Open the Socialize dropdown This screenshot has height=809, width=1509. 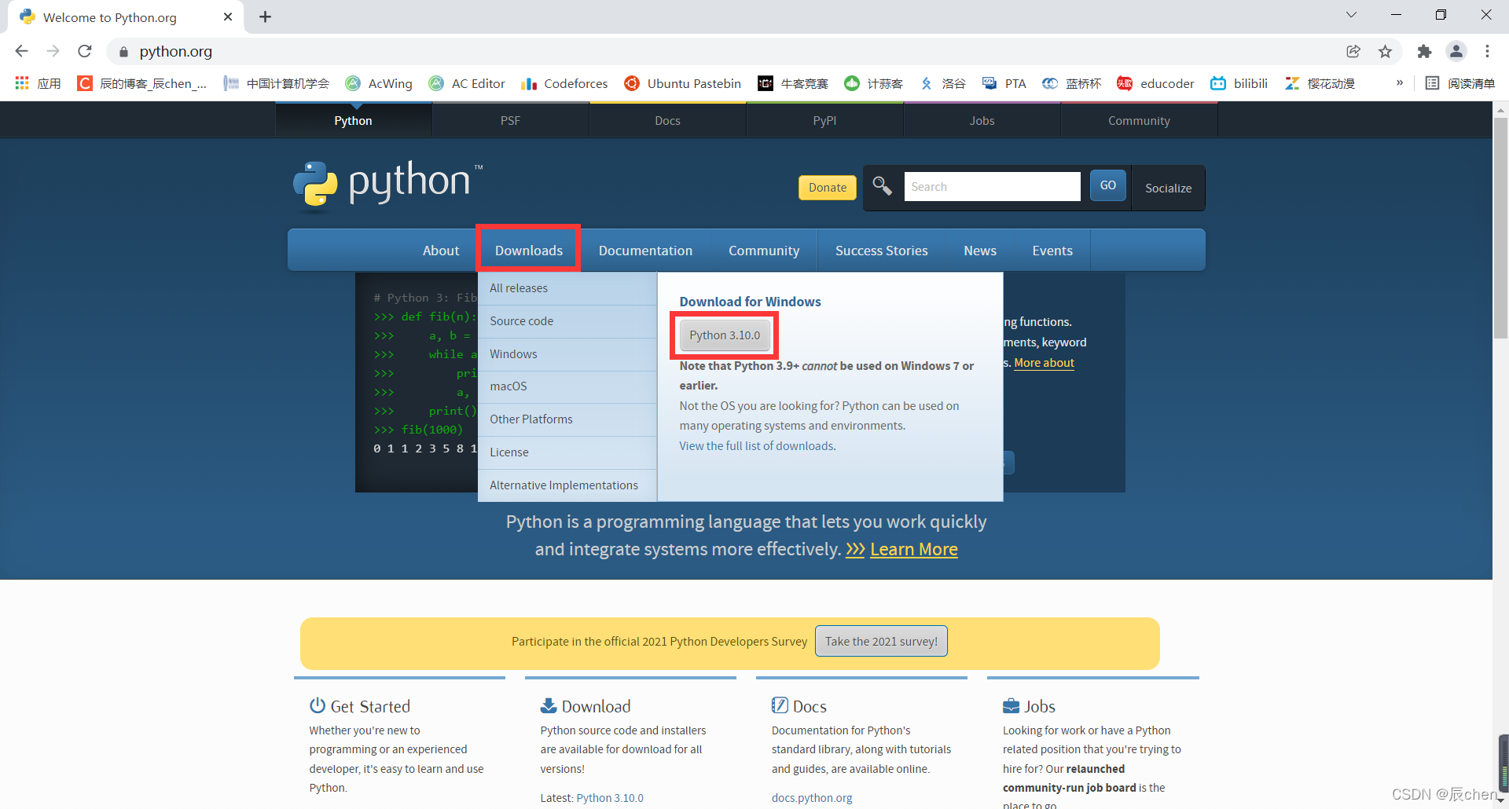pos(1168,188)
